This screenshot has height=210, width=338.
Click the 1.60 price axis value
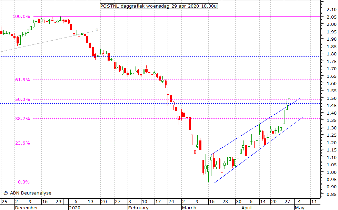coord(331,83)
